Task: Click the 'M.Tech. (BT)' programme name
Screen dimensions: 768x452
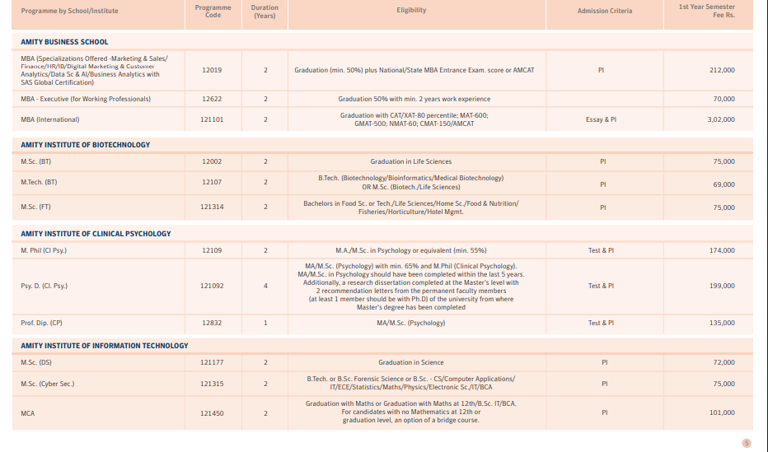Action: [x=39, y=182]
